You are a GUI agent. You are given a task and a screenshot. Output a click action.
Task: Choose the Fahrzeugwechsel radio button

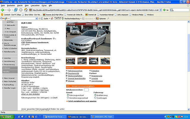coord(68,95)
